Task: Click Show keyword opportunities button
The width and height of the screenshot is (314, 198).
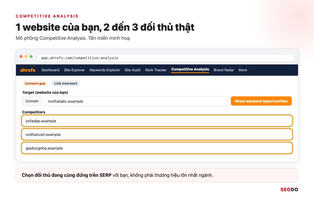Action: 261,101
